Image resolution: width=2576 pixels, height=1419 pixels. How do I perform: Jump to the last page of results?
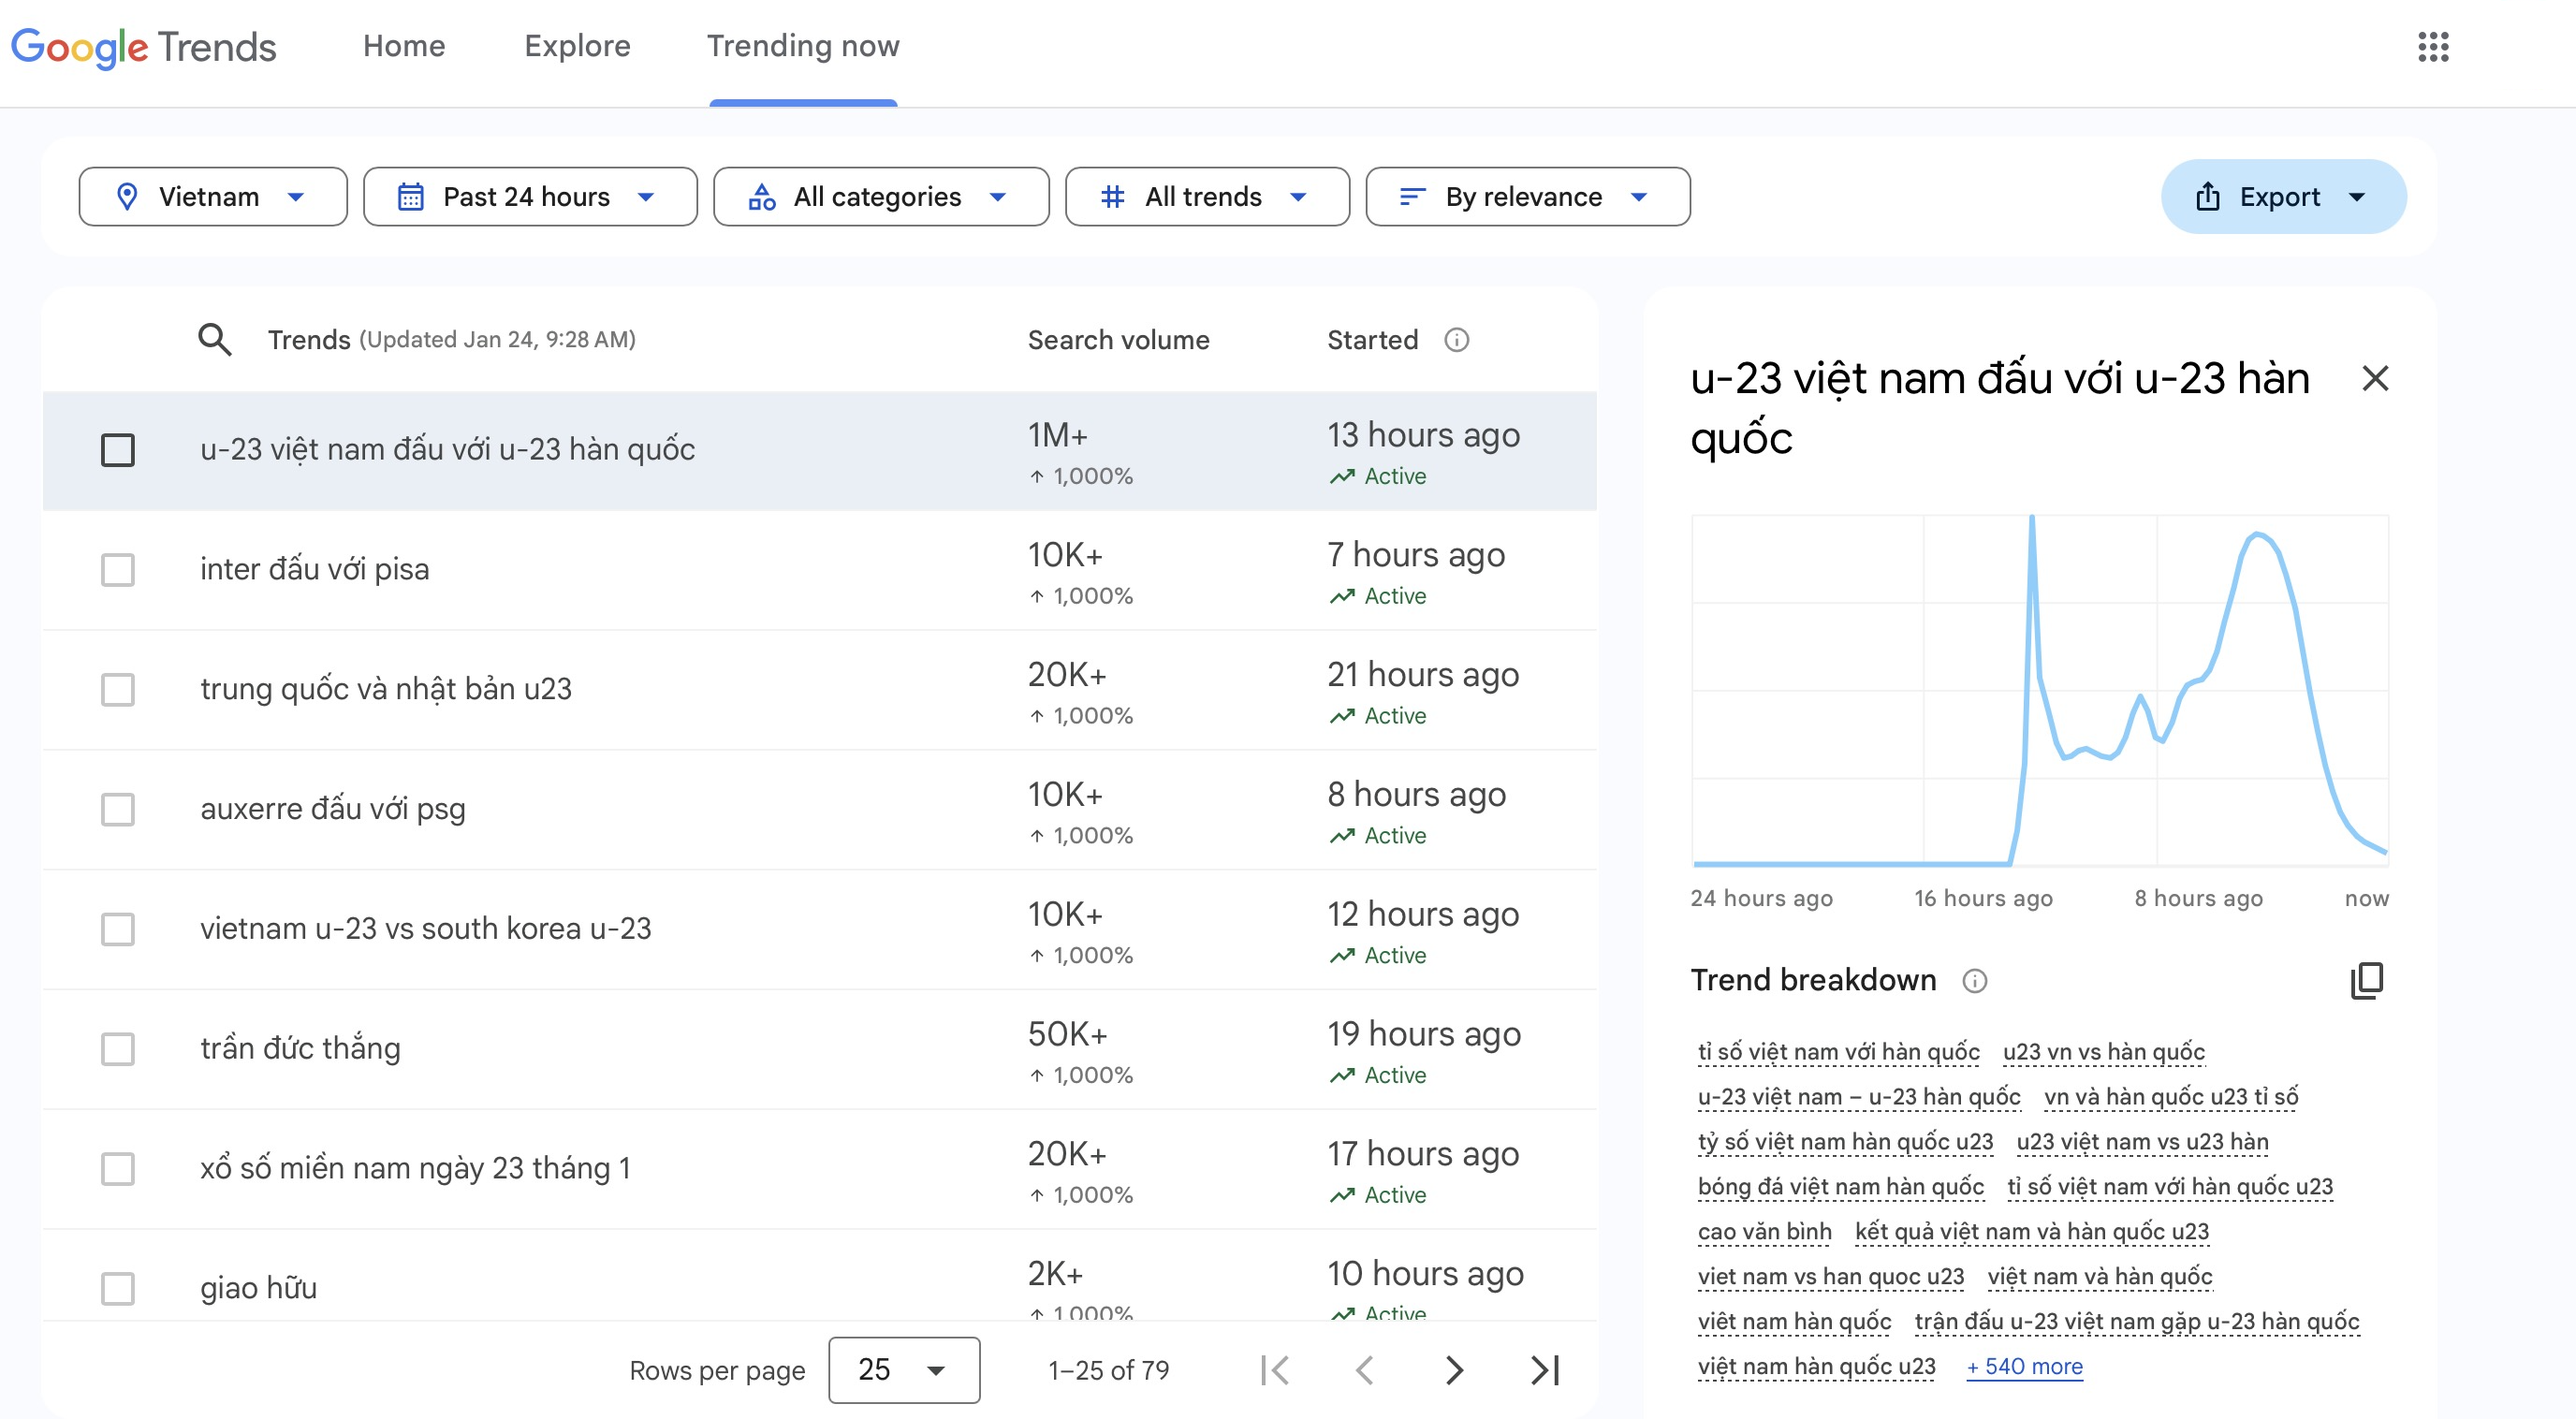point(1545,1370)
